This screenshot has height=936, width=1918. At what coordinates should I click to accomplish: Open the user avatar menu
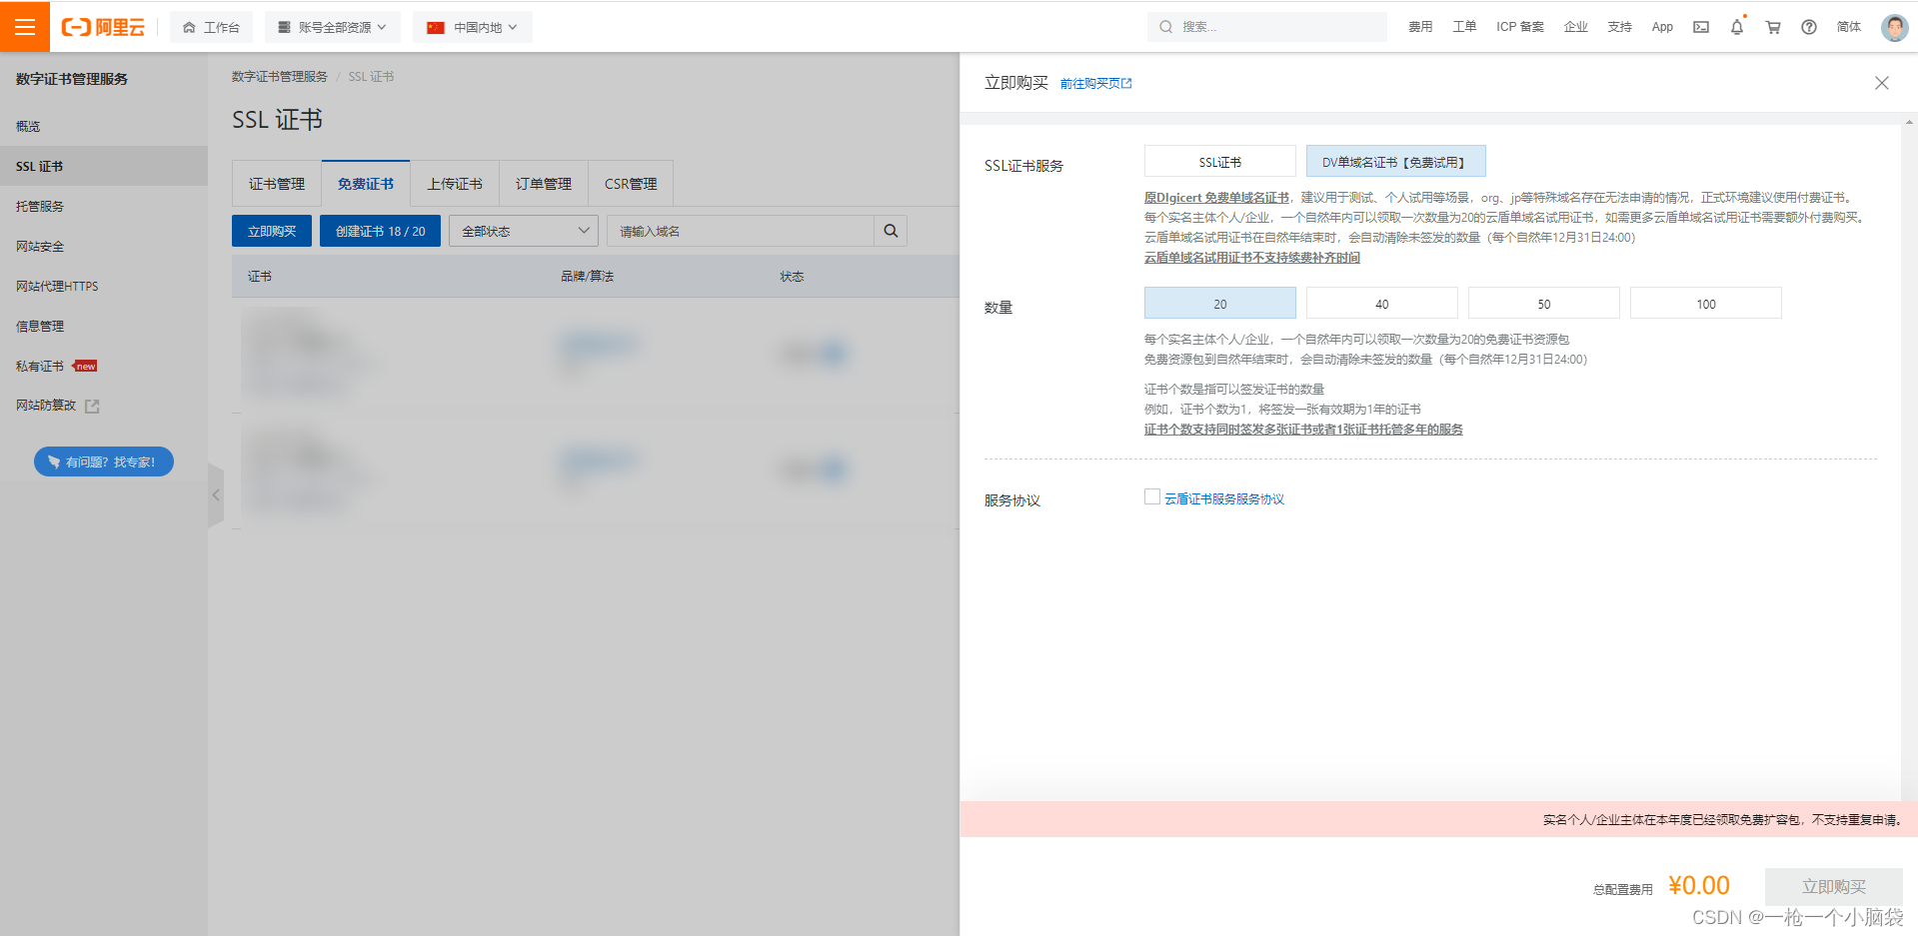click(1894, 27)
